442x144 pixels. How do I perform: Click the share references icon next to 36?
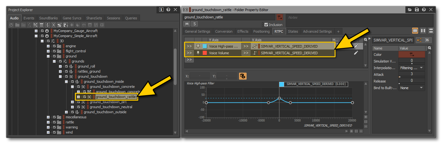point(419,40)
